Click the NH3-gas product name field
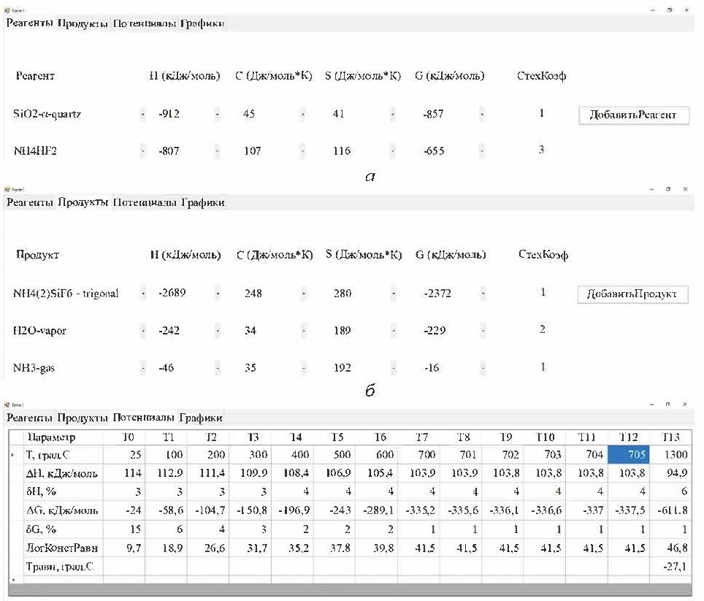 [x=34, y=368]
